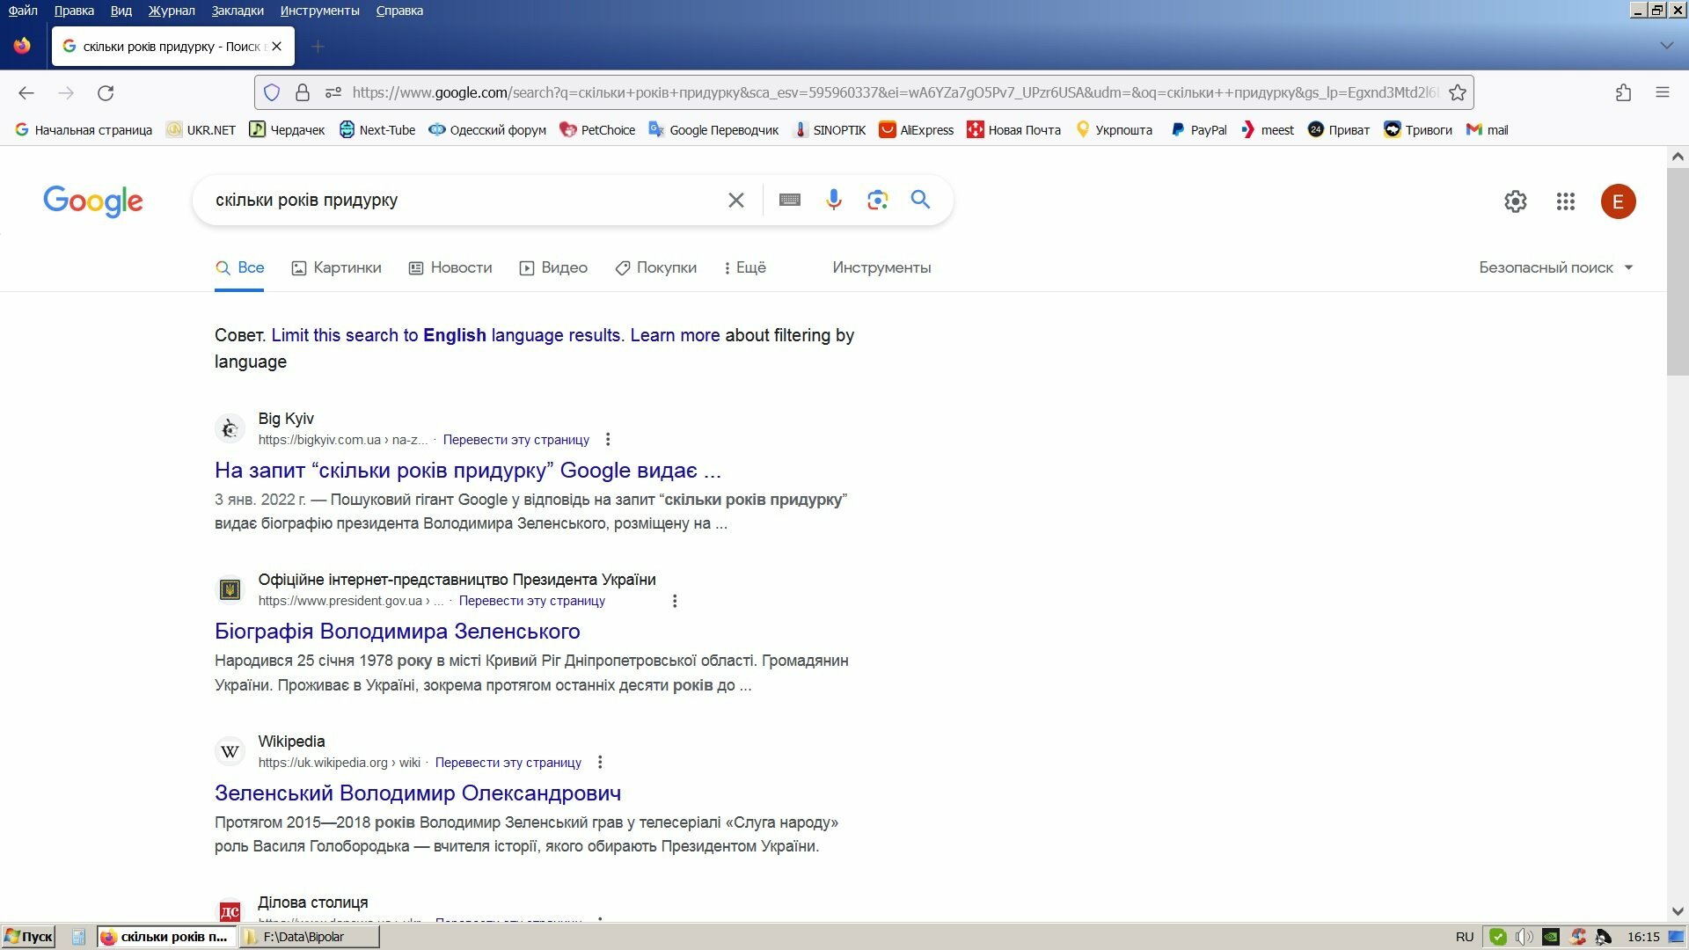Open the on-screen keyboard icon in search box
1689x950 pixels.
point(790,201)
